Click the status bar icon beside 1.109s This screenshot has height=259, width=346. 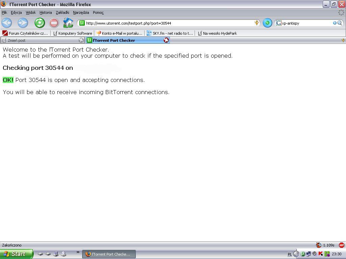pyautogui.click(x=318, y=245)
